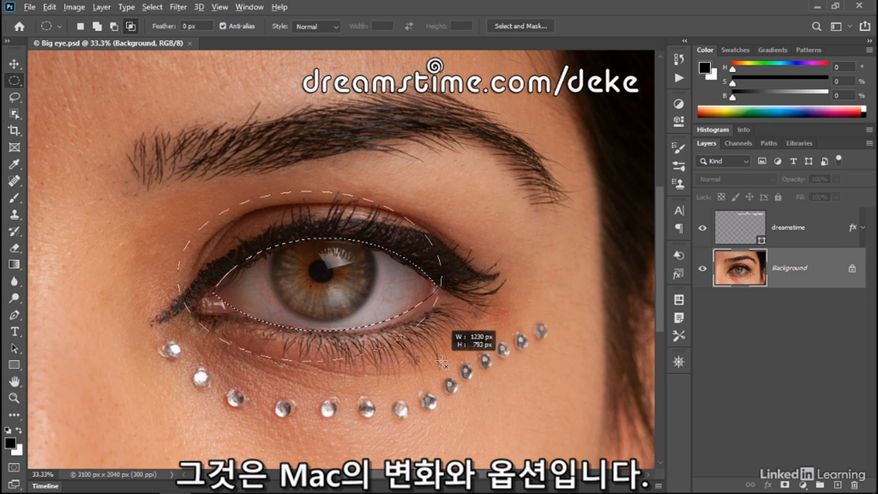Click the Search icon in options bar
878x494 pixels.
coord(816,26)
